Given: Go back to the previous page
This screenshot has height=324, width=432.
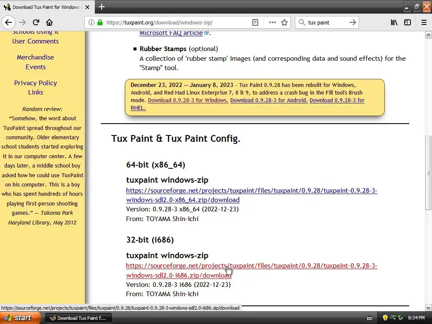Looking at the screenshot, I should tap(8, 22).
